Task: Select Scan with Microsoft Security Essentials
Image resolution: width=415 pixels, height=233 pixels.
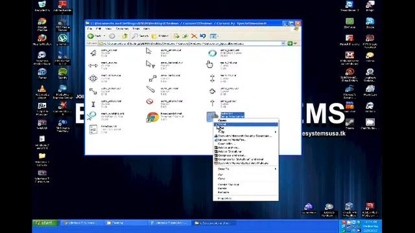Action: pos(246,136)
